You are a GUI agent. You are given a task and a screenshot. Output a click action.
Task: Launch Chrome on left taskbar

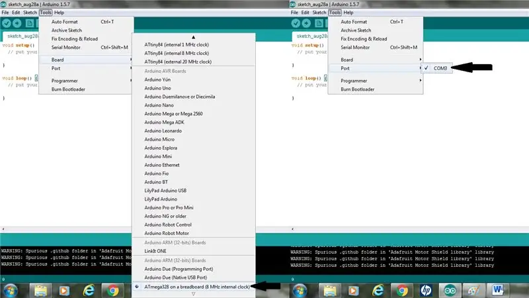click(112, 291)
